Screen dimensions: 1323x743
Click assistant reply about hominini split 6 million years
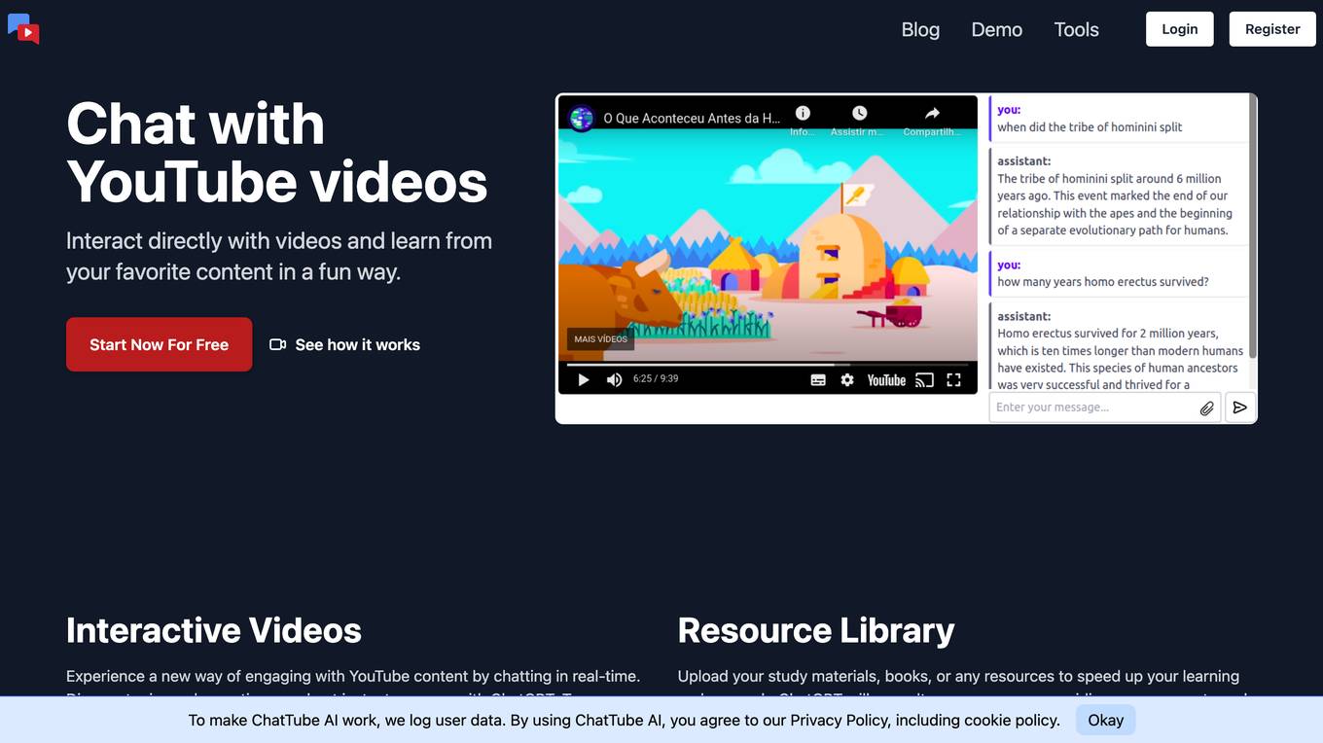coord(1115,204)
